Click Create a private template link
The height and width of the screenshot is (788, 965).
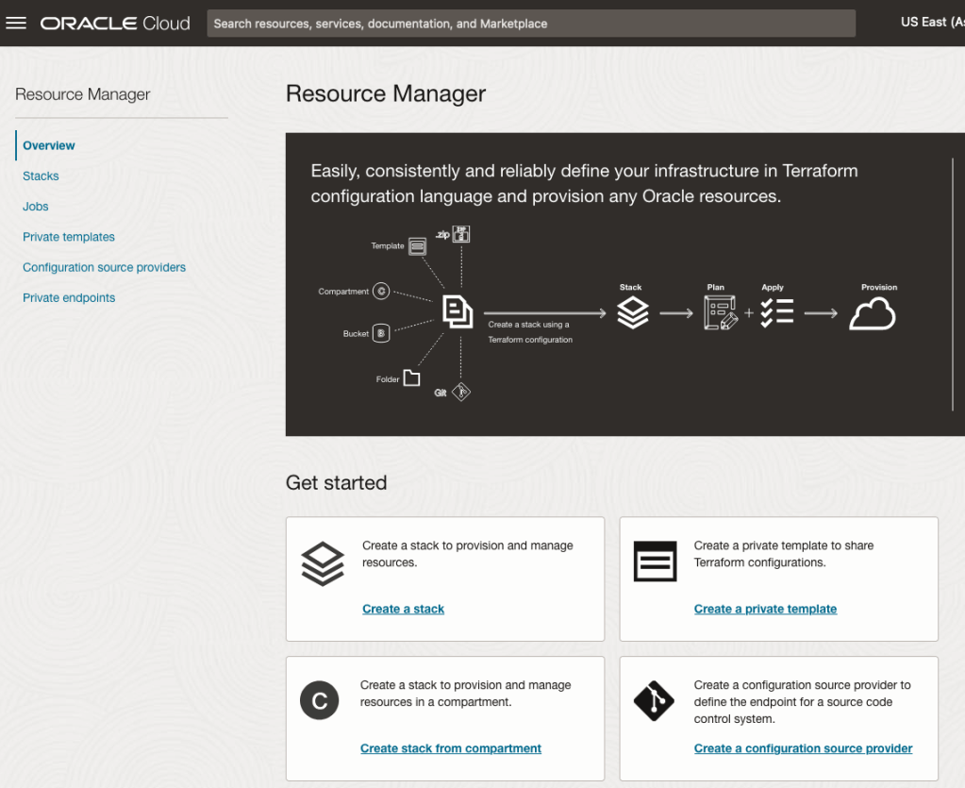click(765, 609)
